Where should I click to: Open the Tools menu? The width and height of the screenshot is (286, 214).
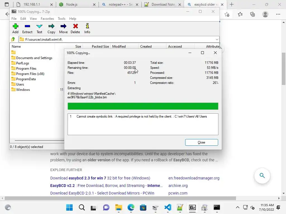[61, 19]
